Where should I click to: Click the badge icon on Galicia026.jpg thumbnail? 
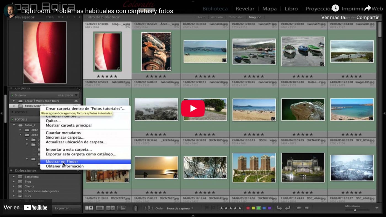(x=224, y=60)
